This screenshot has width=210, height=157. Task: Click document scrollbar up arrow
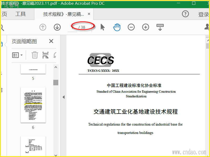click(208, 40)
